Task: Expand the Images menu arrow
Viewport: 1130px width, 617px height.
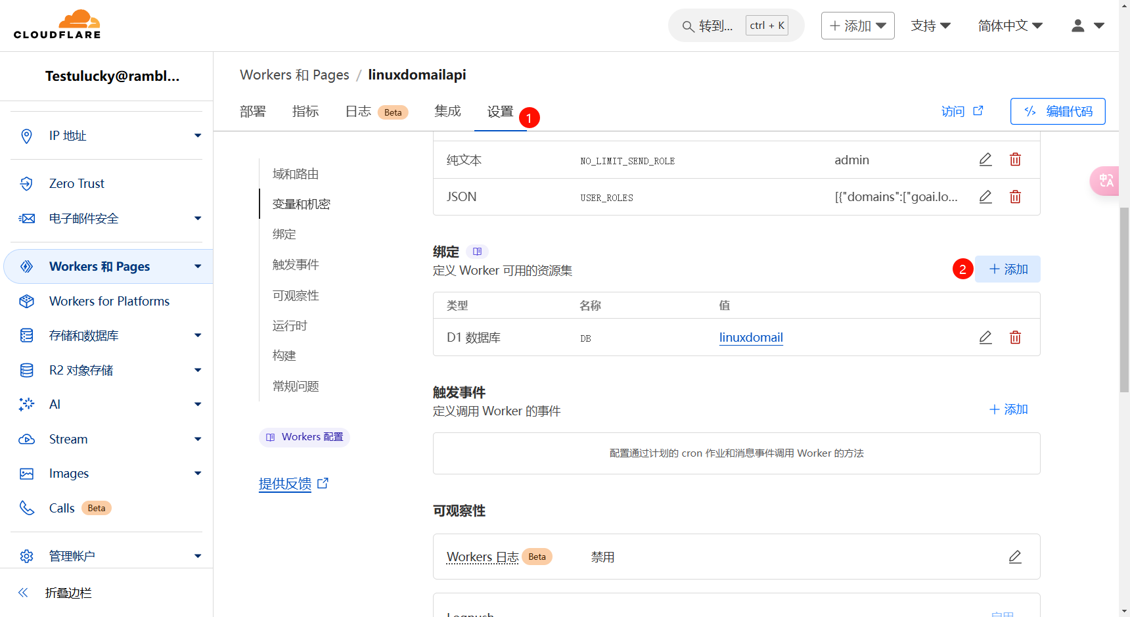Action: [198, 474]
